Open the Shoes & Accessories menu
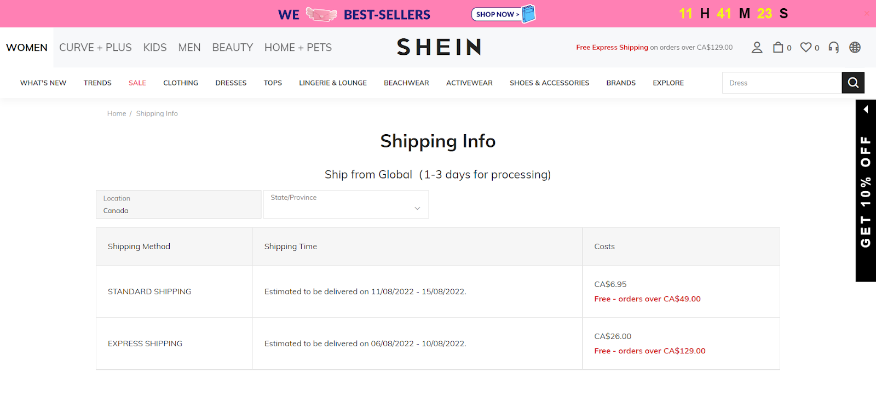 click(549, 83)
